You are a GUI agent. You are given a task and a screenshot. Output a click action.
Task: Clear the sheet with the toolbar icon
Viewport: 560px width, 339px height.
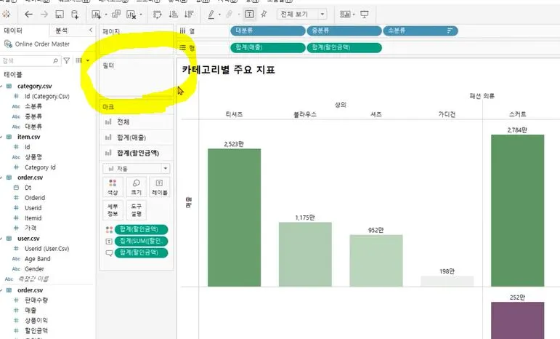click(x=131, y=15)
